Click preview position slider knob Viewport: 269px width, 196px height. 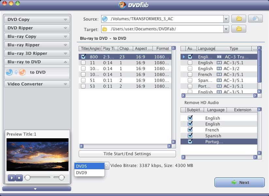(27, 177)
